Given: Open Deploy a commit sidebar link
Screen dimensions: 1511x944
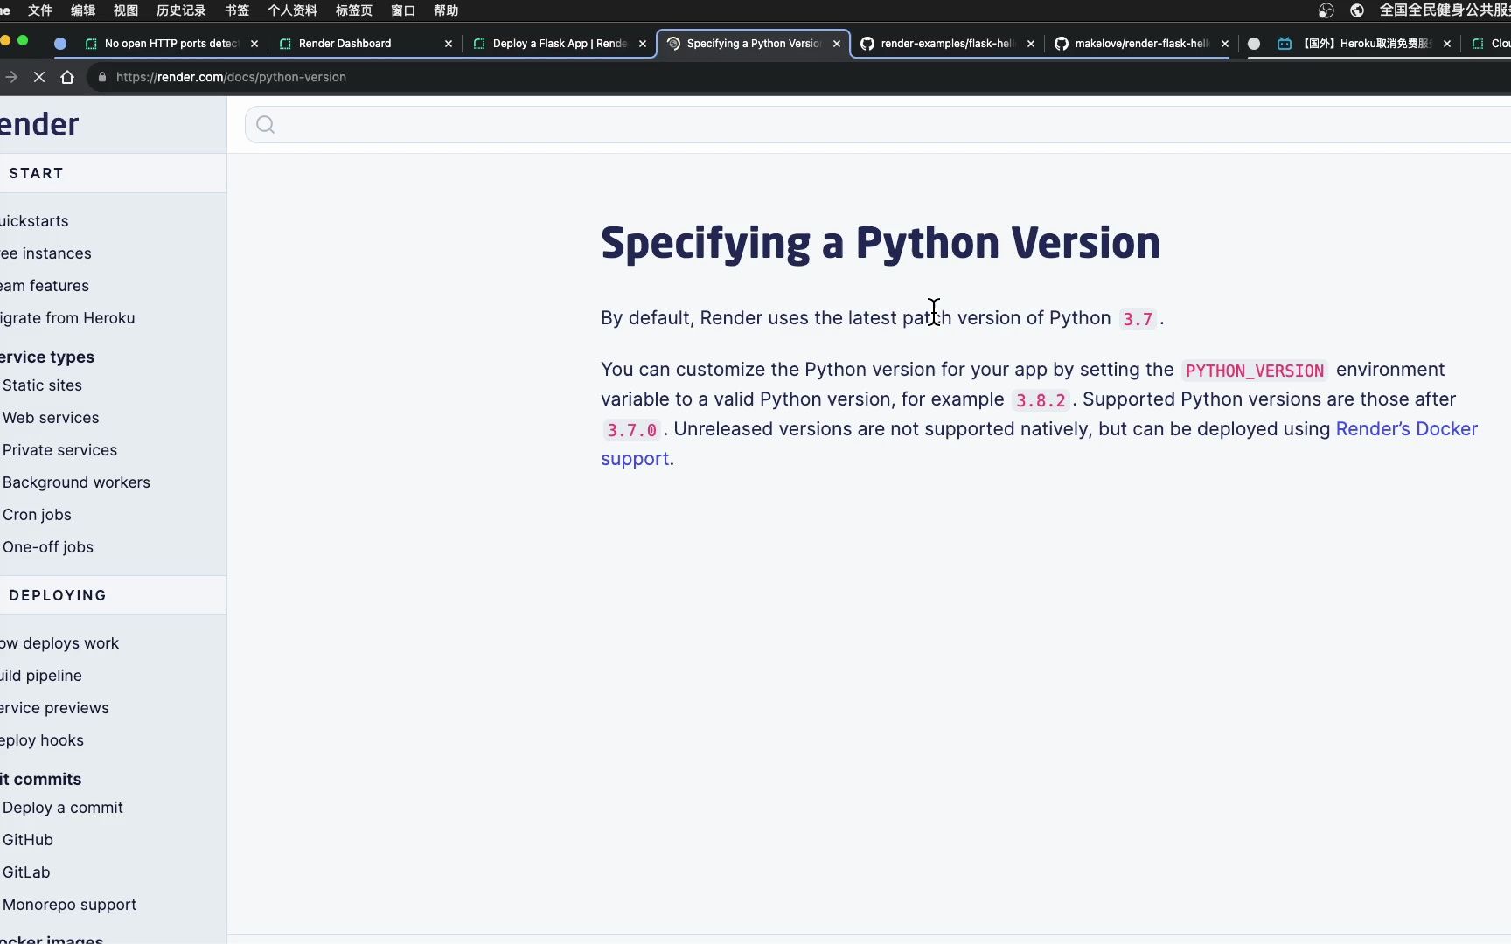Looking at the screenshot, I should [63, 808].
